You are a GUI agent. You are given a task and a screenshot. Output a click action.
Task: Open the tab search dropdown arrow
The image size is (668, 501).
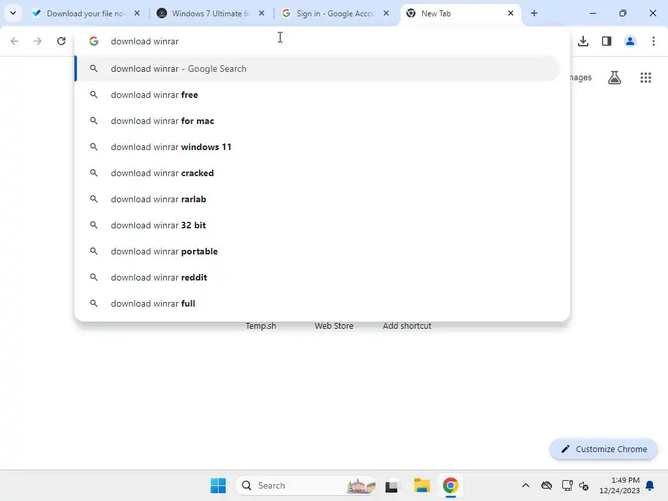13,13
